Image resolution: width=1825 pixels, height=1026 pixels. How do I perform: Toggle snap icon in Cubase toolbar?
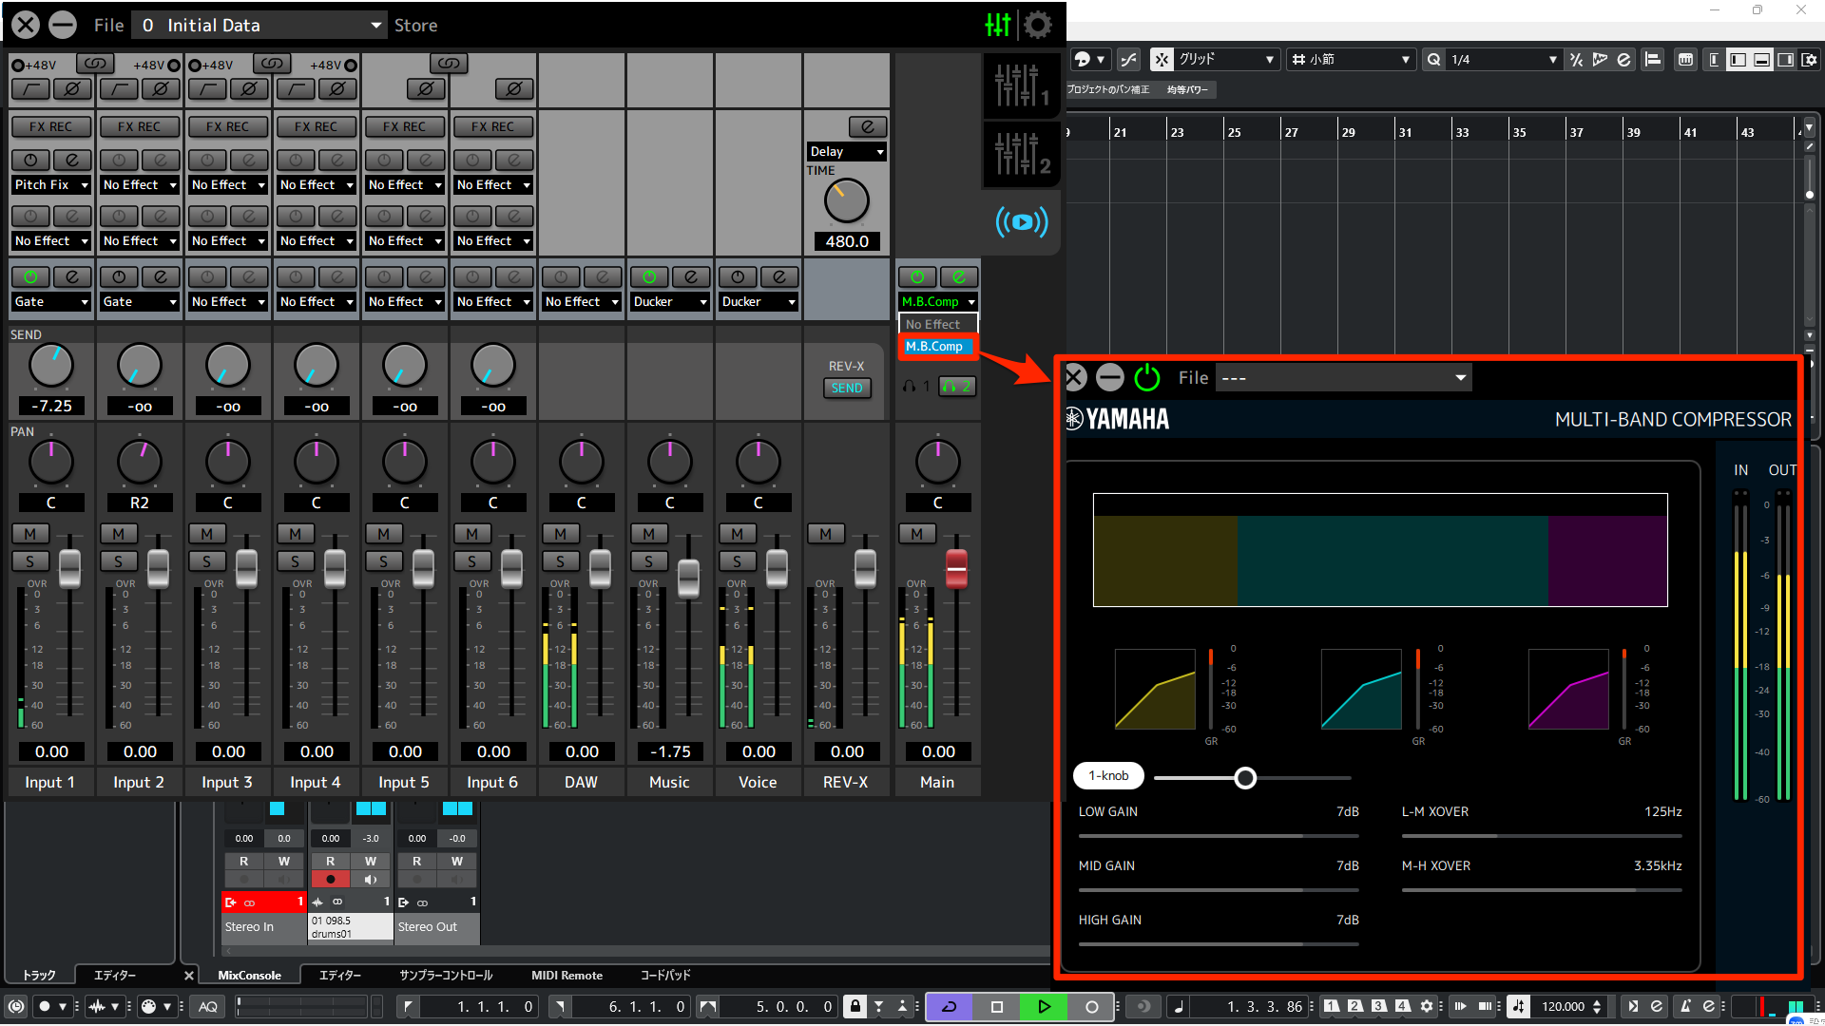pos(1162,59)
